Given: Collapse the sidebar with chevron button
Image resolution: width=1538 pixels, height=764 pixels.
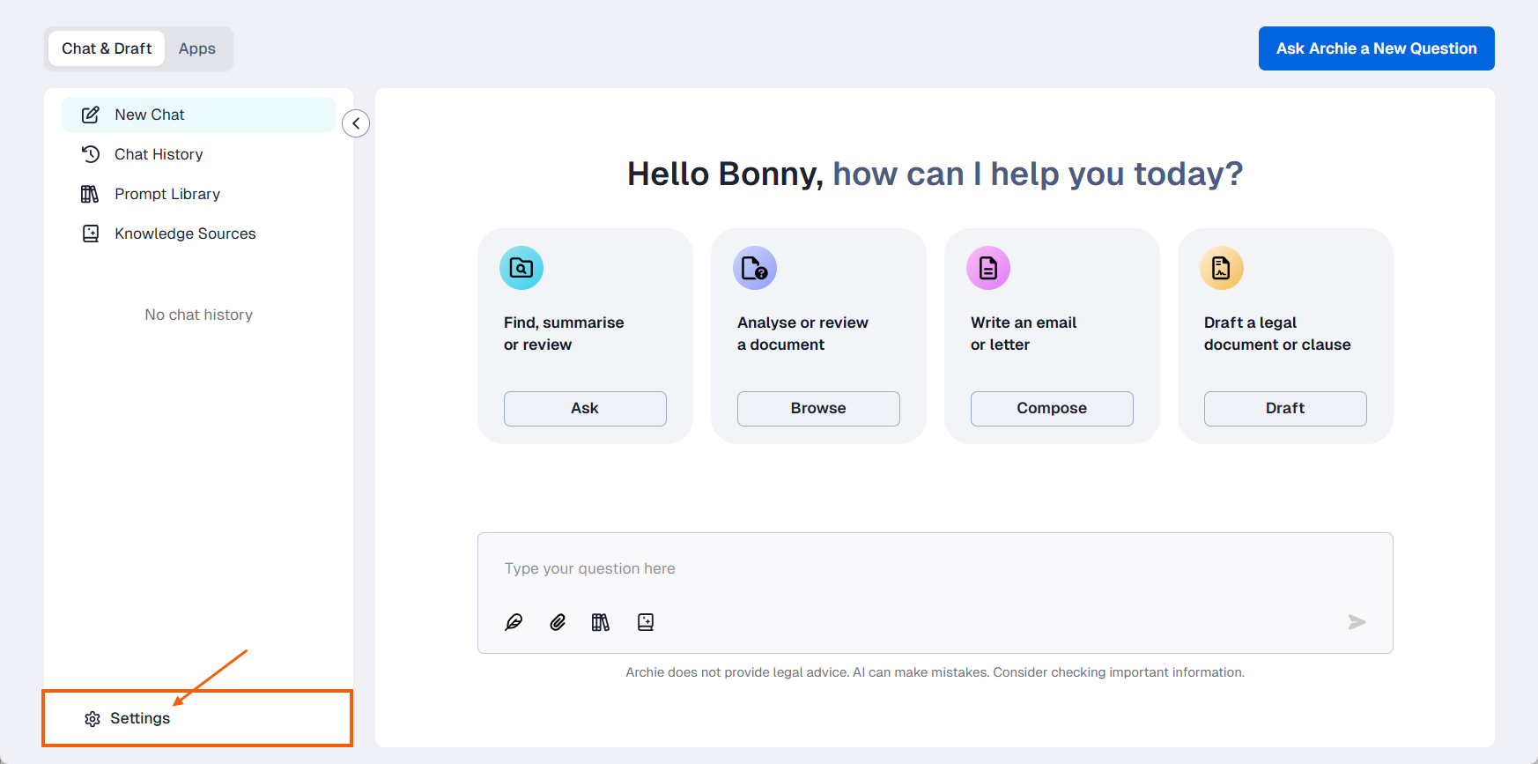Looking at the screenshot, I should click(356, 123).
